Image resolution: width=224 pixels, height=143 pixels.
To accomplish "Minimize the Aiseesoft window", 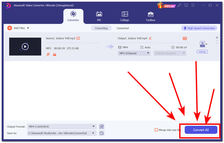I will (x=204, y=5).
